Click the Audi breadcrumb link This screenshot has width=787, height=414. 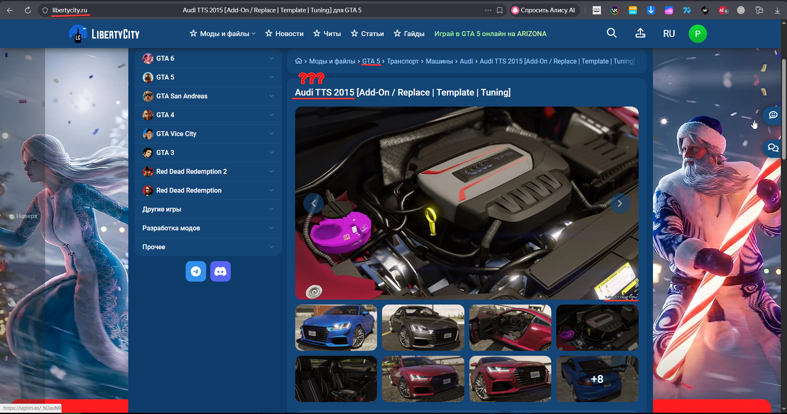pos(466,61)
